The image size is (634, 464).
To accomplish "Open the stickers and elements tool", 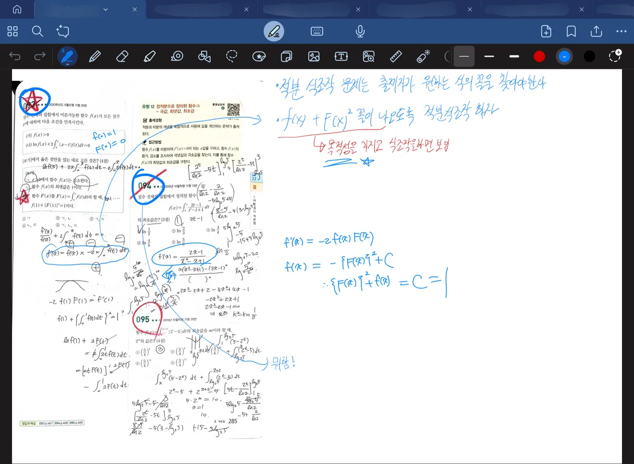I will pyautogui.click(x=259, y=56).
